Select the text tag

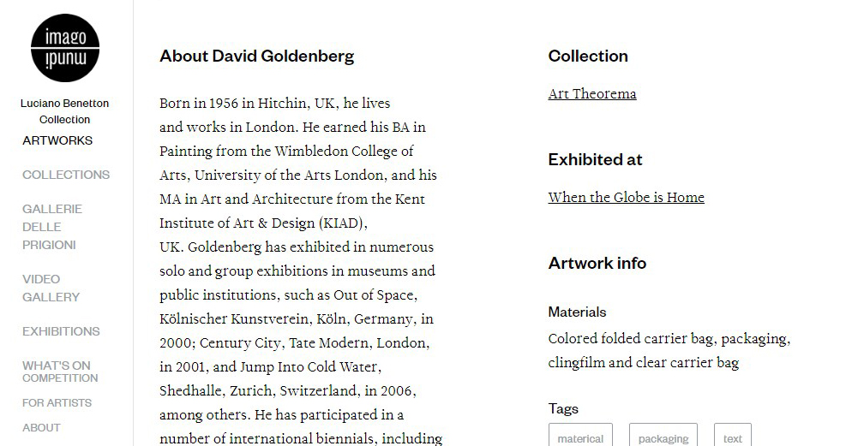pyautogui.click(x=733, y=437)
